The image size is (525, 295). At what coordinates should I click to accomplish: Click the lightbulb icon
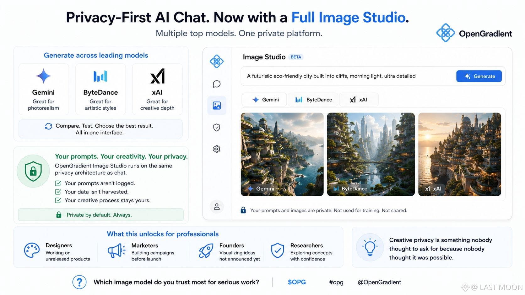[370, 248]
